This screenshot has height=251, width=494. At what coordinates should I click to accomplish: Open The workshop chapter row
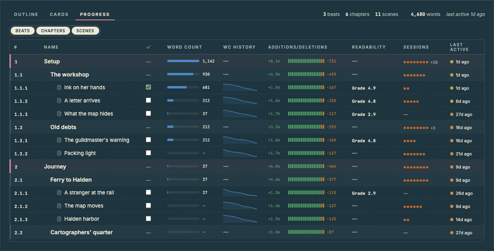click(x=247, y=75)
